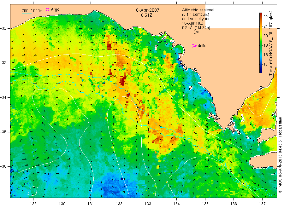Click the 'and velocity for' legend line

pos(196,19)
